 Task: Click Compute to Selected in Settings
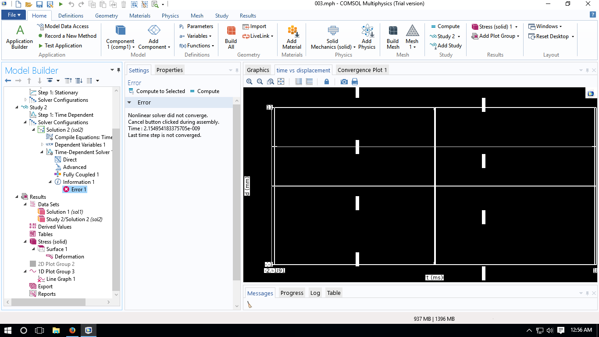pos(157,91)
